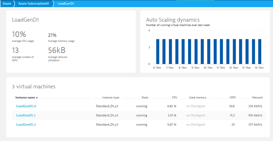This screenshot has width=273, height=141.
Task: Open LoadGenD1_2 instance link
Action: coord(26,125)
